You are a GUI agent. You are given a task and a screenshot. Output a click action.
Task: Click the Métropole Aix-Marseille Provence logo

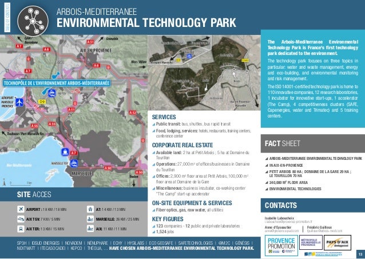point(311,242)
